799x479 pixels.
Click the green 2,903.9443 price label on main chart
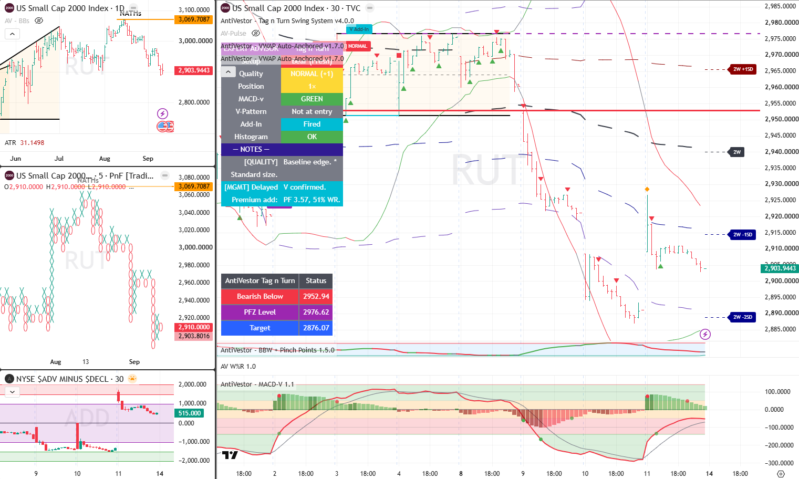tap(780, 268)
